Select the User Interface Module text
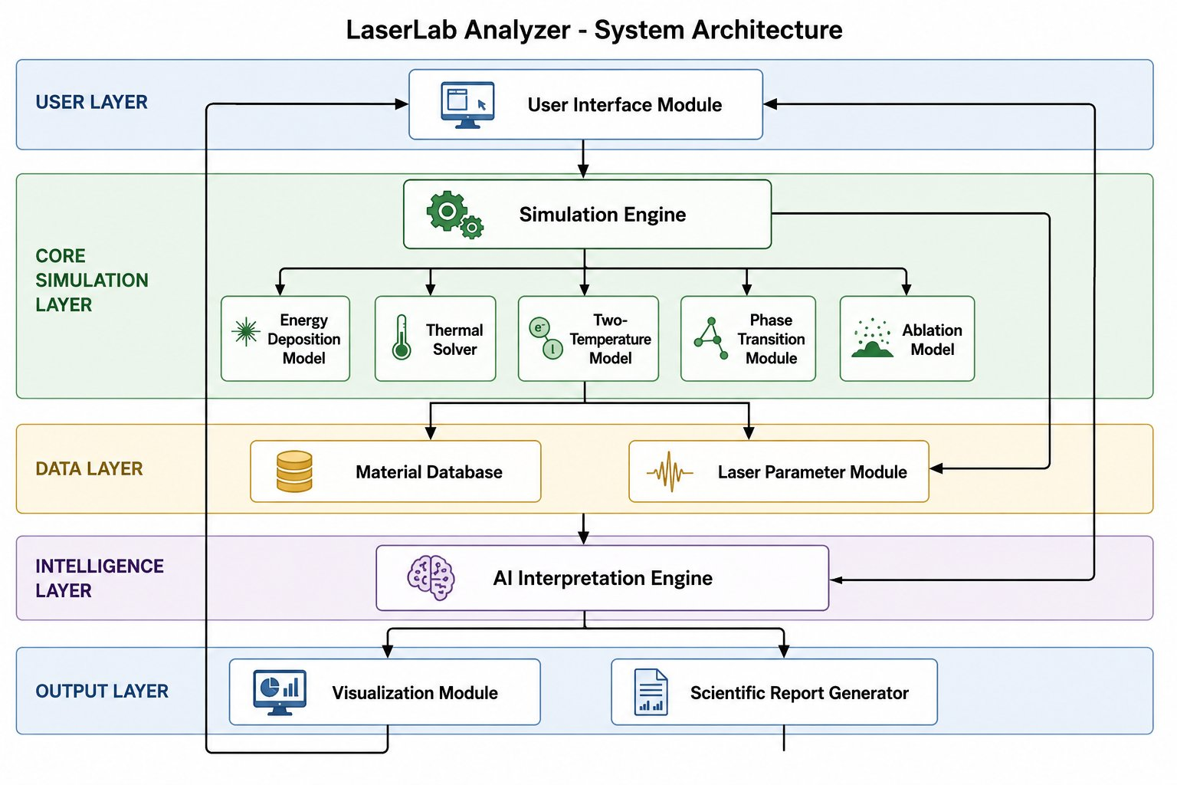 625,105
